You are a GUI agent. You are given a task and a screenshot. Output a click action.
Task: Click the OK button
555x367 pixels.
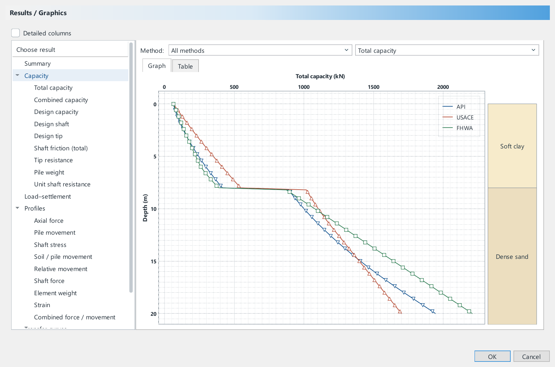tap(492, 356)
